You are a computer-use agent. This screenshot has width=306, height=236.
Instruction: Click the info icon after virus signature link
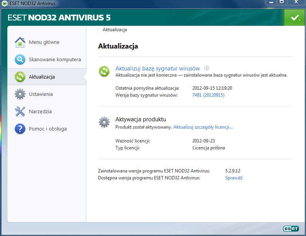tap(207, 68)
